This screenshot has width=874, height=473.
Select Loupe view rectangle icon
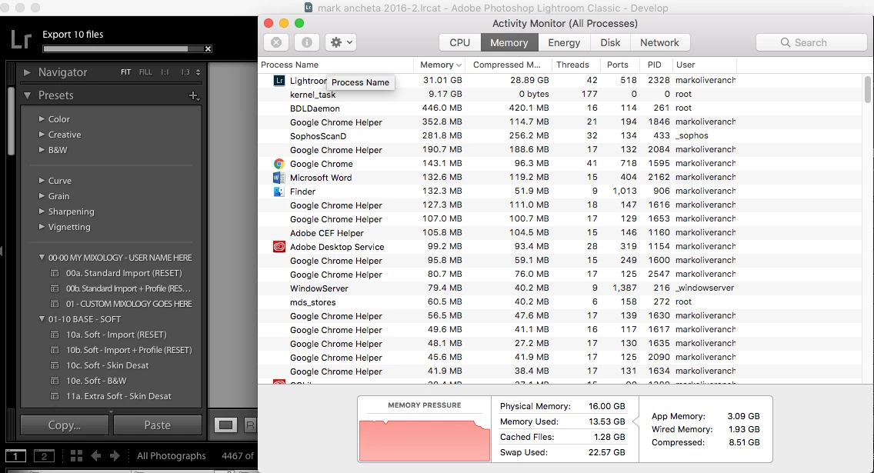click(225, 425)
